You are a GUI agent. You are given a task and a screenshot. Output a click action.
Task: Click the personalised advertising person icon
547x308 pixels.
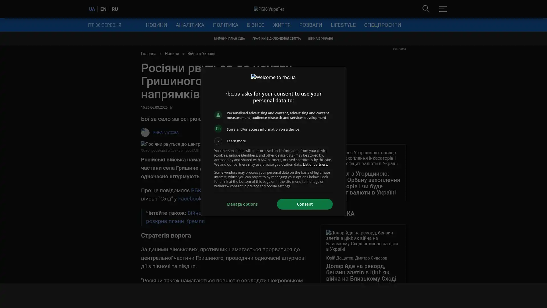click(x=218, y=115)
